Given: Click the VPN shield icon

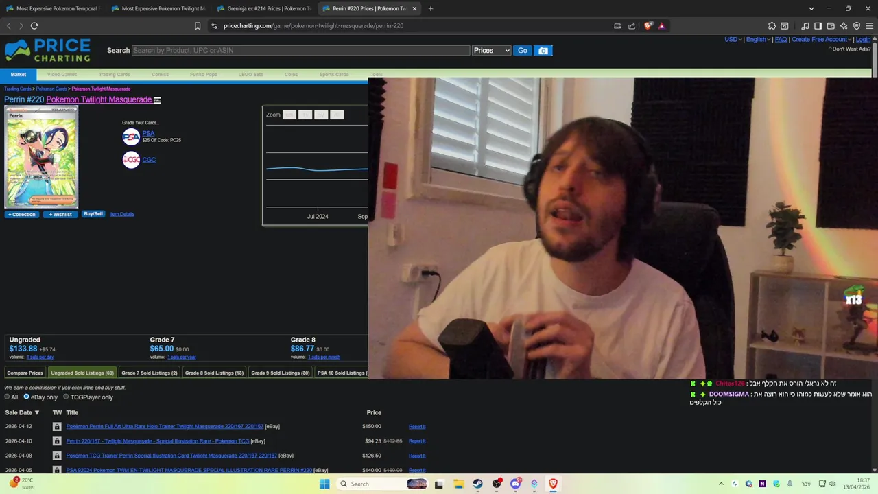Looking at the screenshot, I should (857, 26).
